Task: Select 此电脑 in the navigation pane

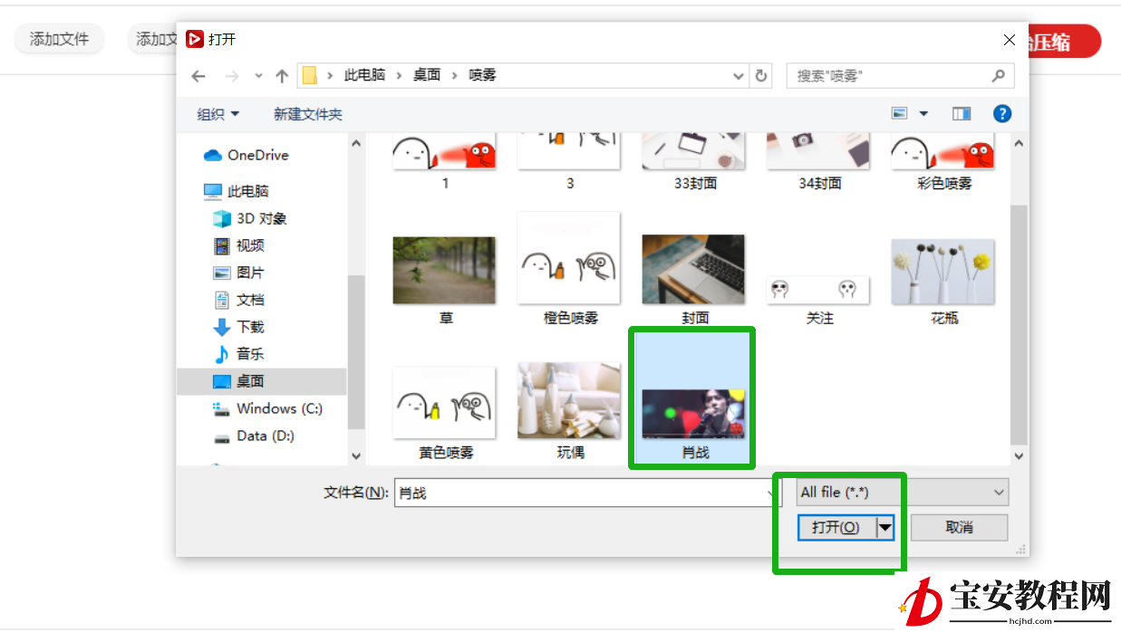Action: tap(237, 191)
